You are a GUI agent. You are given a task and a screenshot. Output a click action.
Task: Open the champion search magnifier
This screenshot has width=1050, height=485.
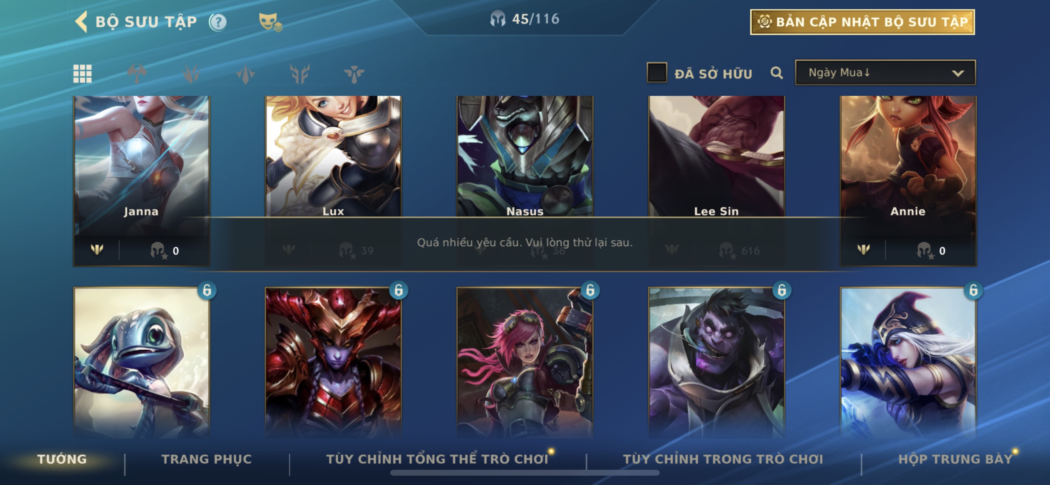click(777, 73)
